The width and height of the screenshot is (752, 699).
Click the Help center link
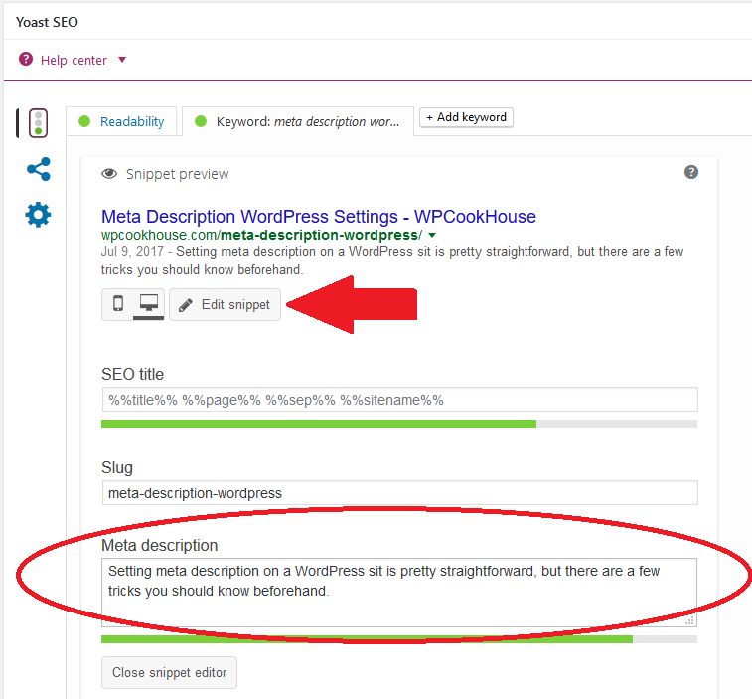pos(74,60)
